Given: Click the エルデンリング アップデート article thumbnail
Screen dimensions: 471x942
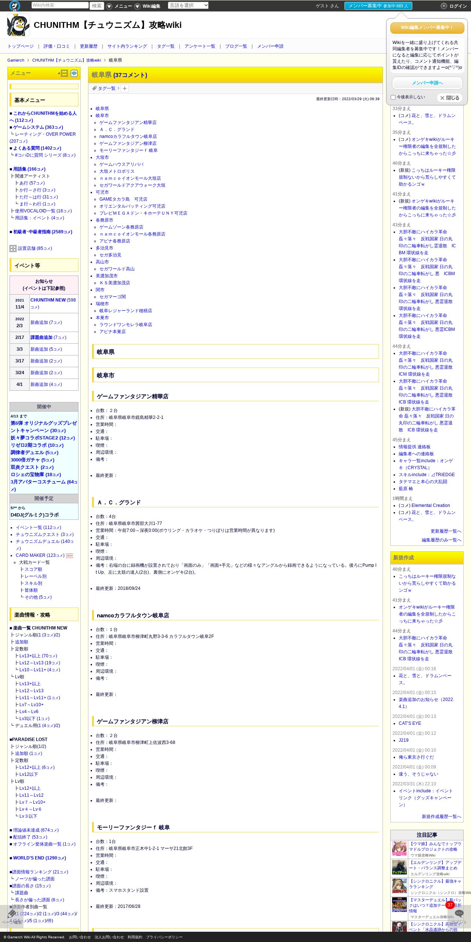Looking at the screenshot, I should pyautogui.click(x=399, y=868).
